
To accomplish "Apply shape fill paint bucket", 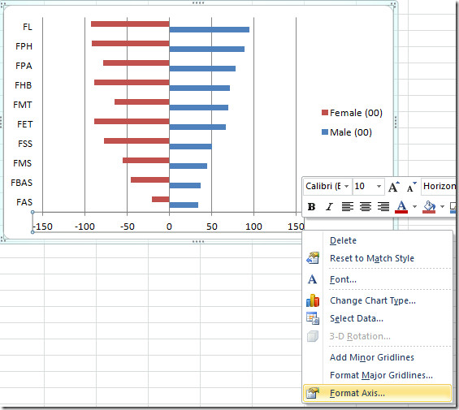I will coord(429,207).
